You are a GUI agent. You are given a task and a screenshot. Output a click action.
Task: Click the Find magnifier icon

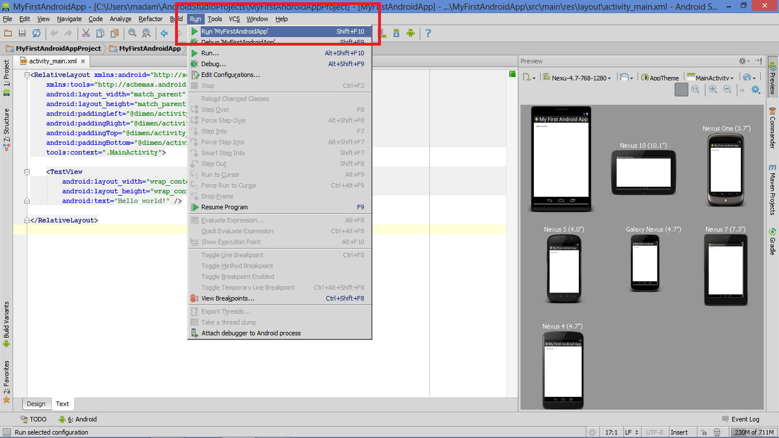coord(132,33)
